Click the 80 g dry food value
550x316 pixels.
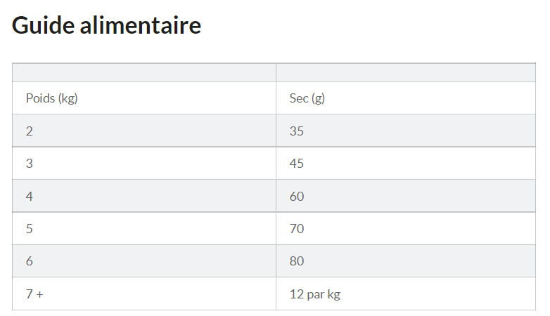[297, 261]
